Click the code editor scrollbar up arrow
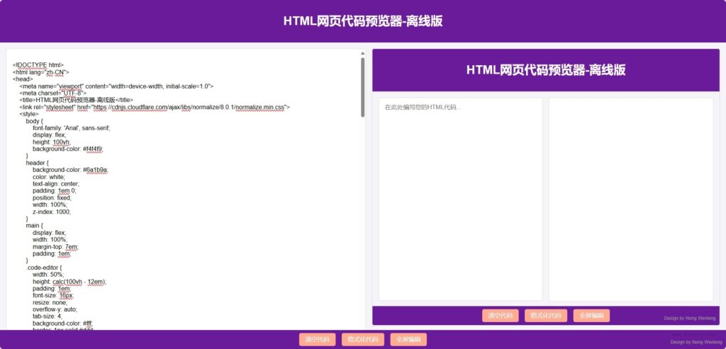This screenshot has height=349, width=726. 362,54
